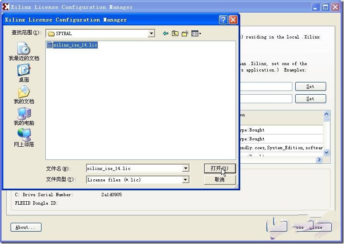The image size is (344, 244).
Task: Close the file open dialog
Action: tap(233, 20)
